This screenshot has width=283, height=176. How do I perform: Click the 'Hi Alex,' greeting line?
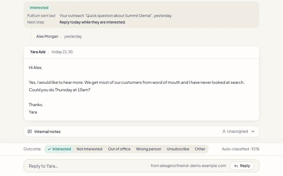(36, 68)
